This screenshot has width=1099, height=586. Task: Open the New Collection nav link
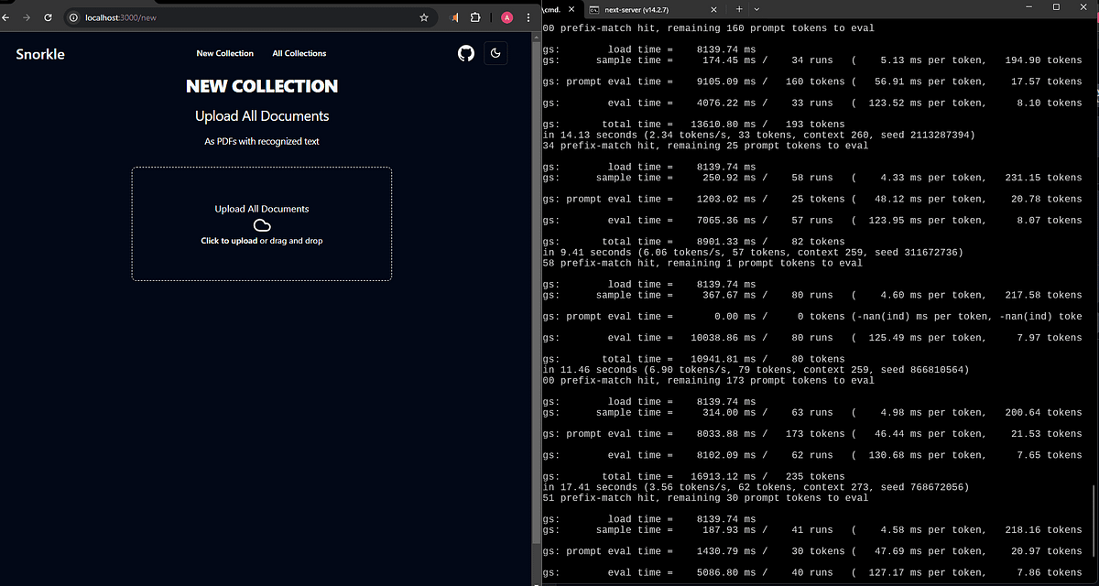224,53
